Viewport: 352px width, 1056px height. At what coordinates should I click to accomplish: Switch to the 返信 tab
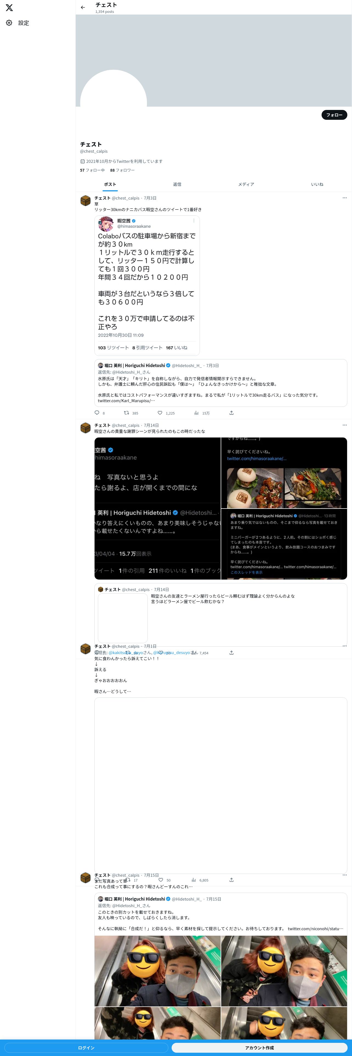tap(177, 184)
